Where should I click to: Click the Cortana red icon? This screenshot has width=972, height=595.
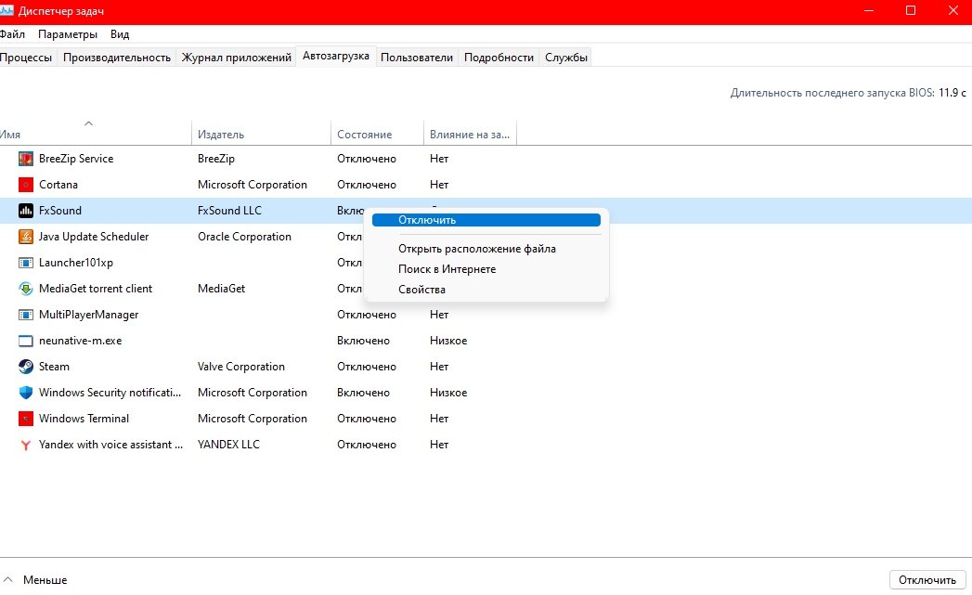pos(25,185)
